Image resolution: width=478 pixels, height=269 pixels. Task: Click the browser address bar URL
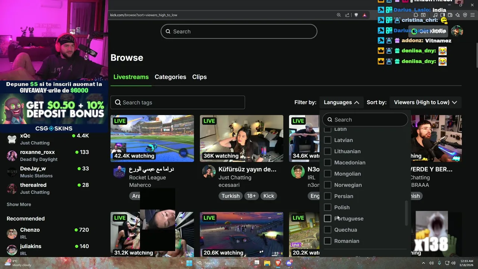coord(144,15)
